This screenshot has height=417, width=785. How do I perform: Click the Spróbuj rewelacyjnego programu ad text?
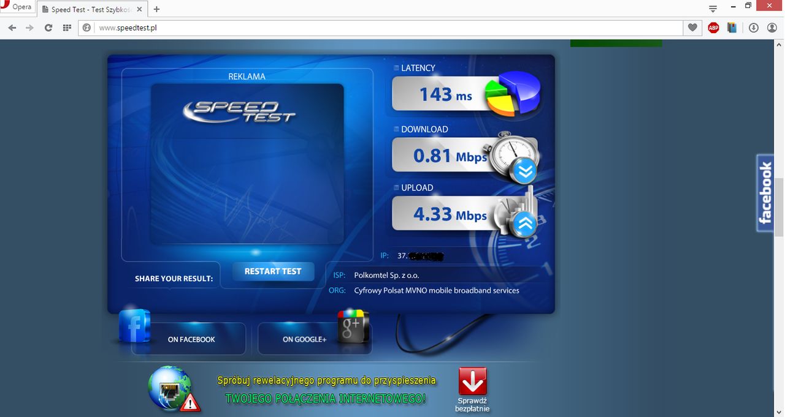pyautogui.click(x=327, y=380)
